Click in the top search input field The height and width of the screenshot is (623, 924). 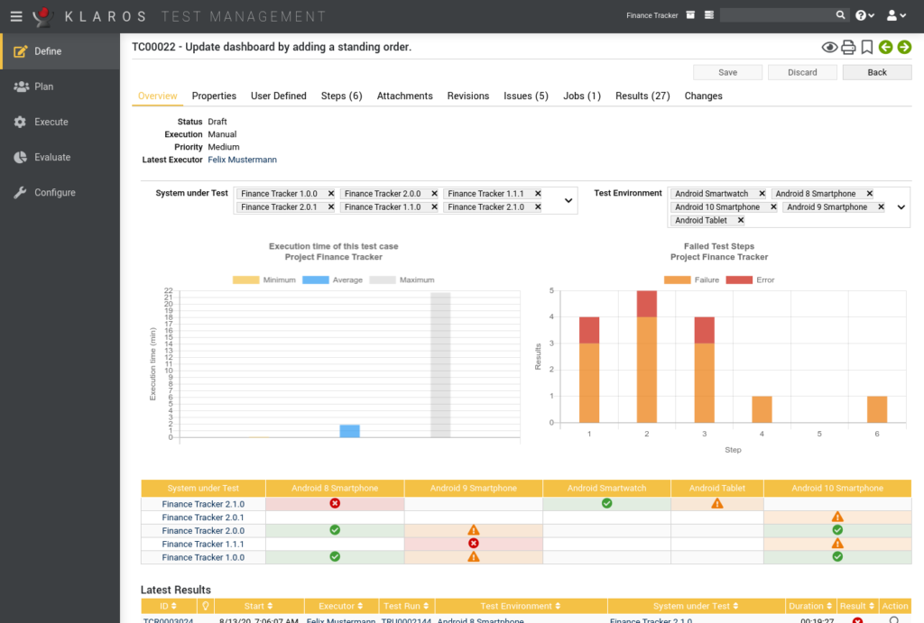(x=777, y=15)
